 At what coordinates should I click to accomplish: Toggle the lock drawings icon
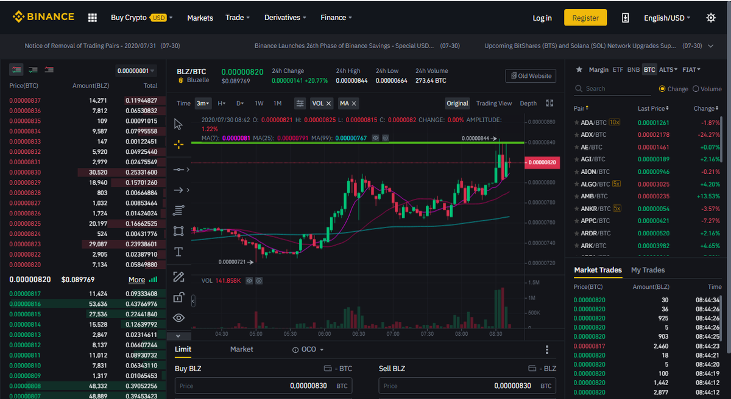[178, 297]
